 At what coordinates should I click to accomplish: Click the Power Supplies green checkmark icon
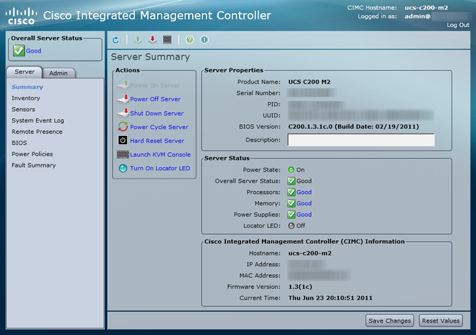(x=291, y=214)
